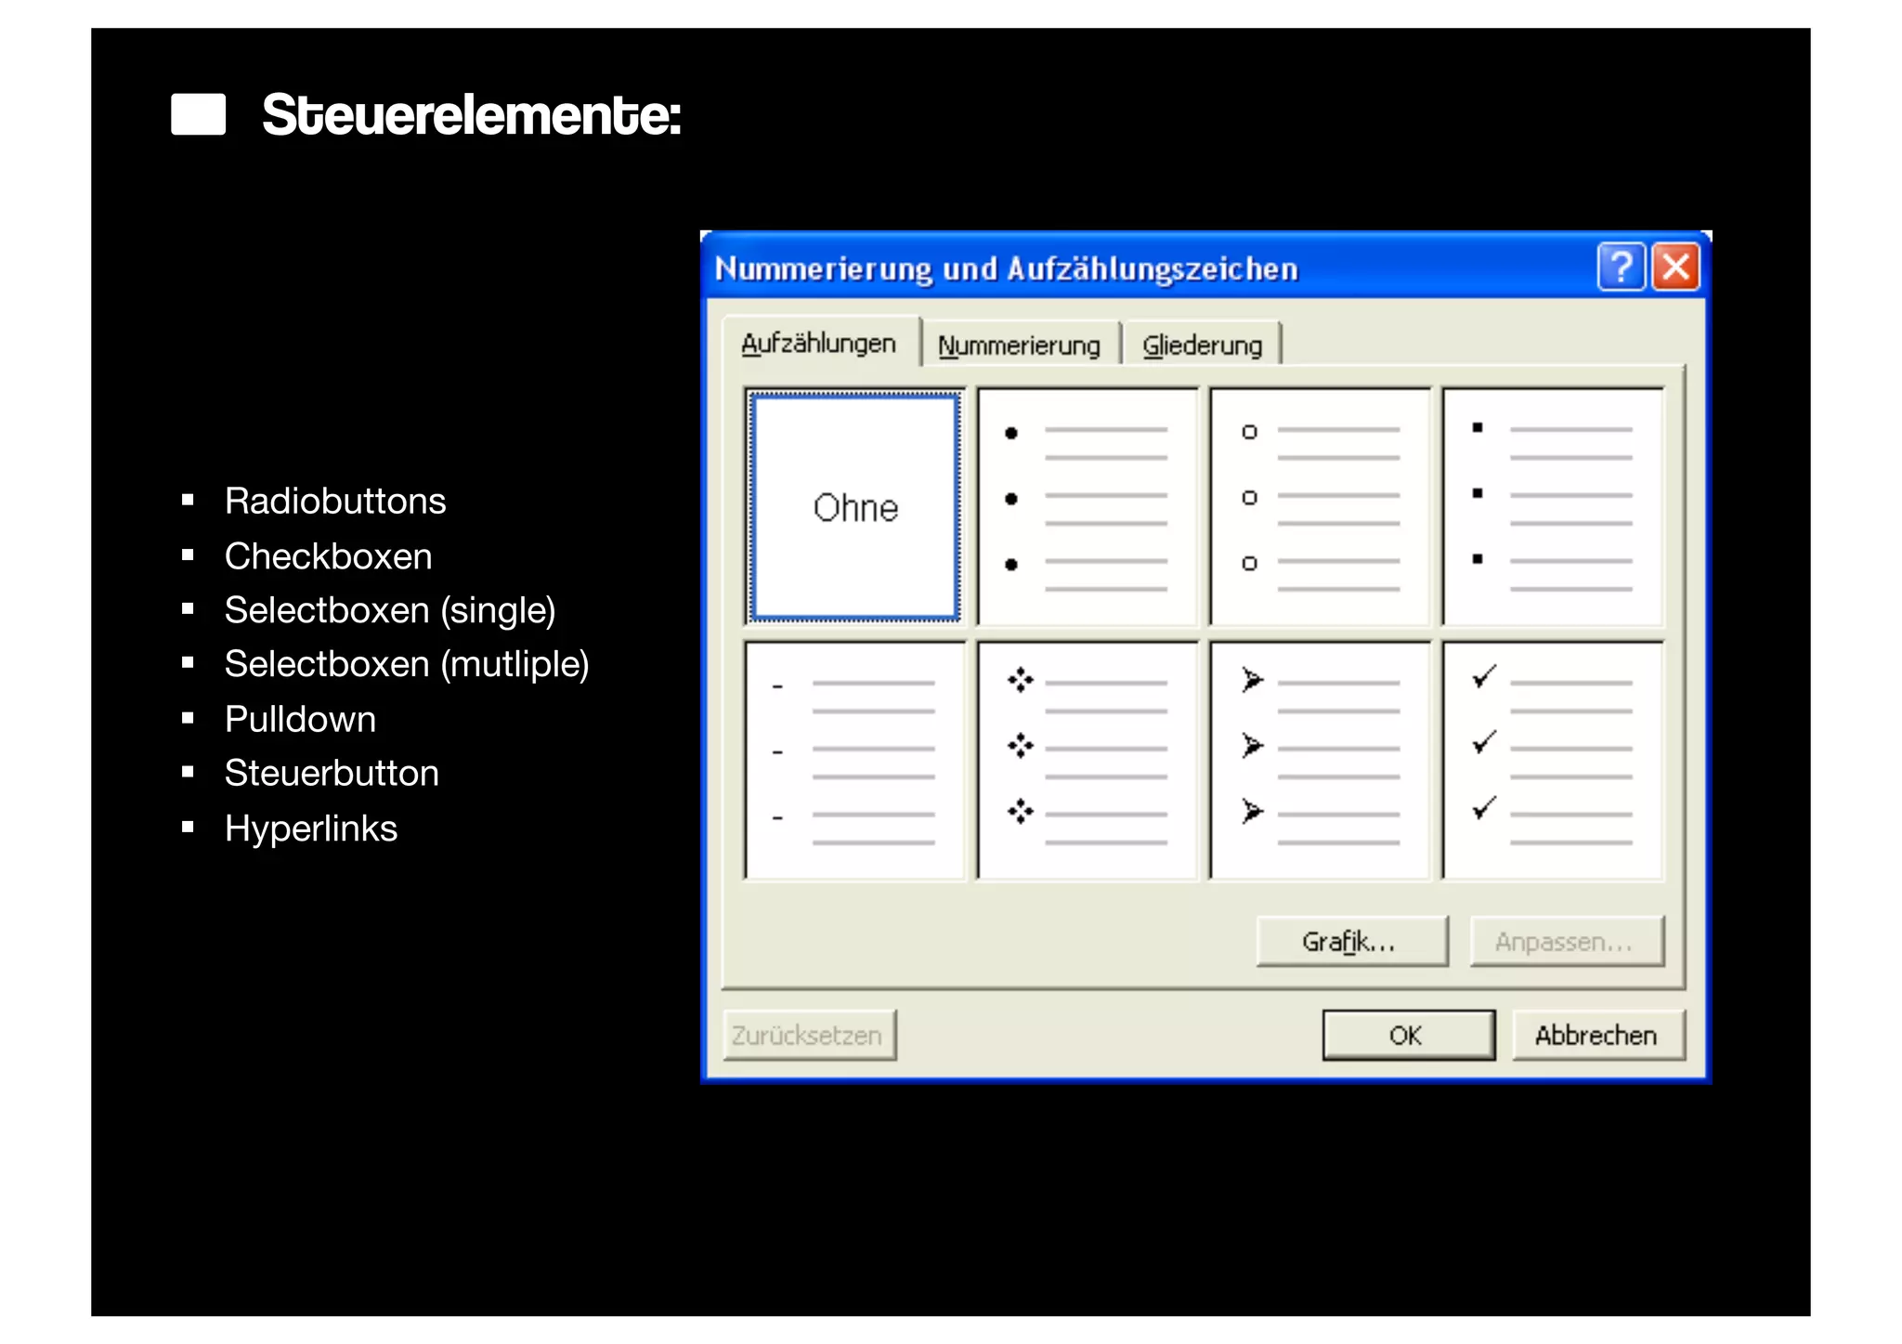
Task: Choose the filled round bullet style tile
Action: (1088, 507)
